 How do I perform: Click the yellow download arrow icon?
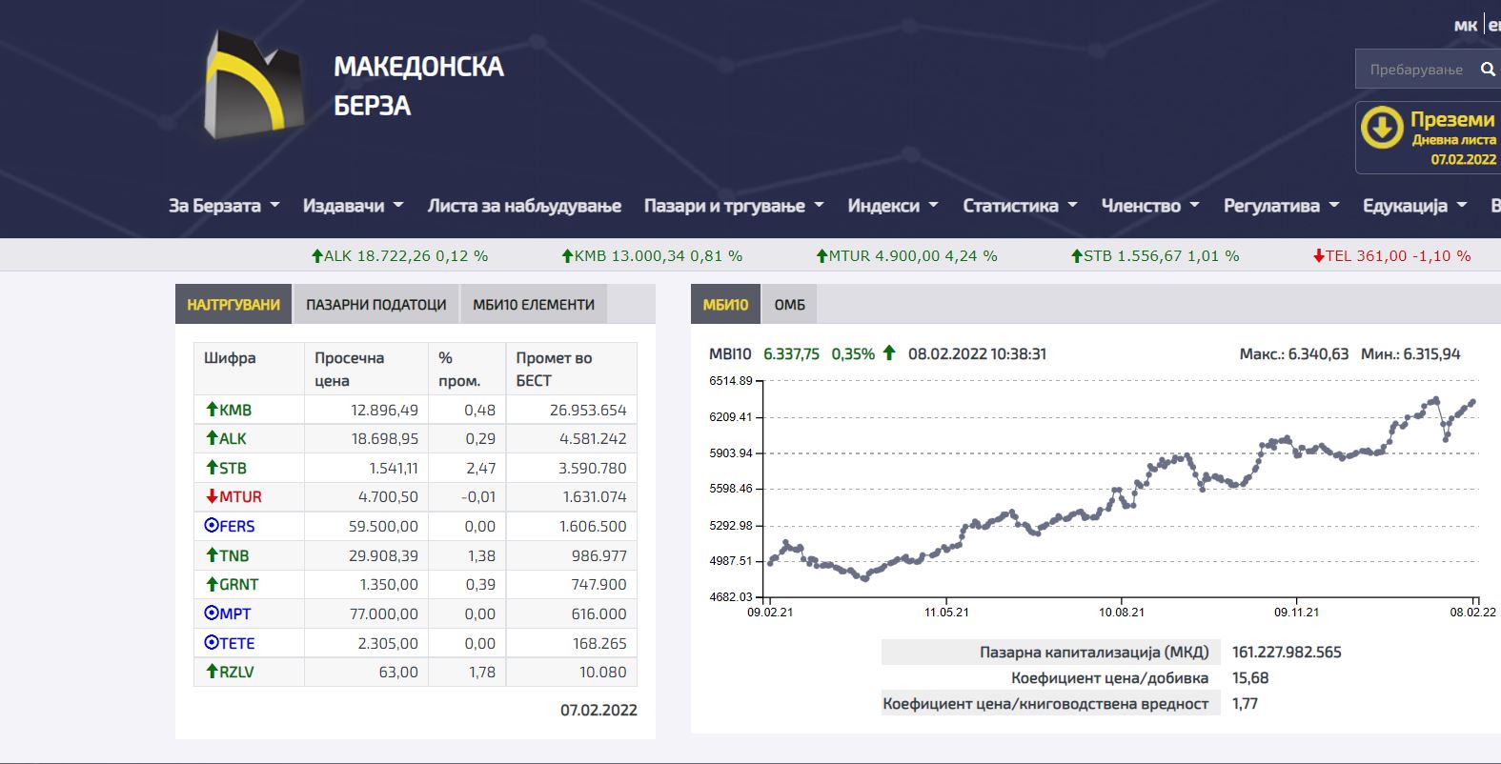[1381, 128]
